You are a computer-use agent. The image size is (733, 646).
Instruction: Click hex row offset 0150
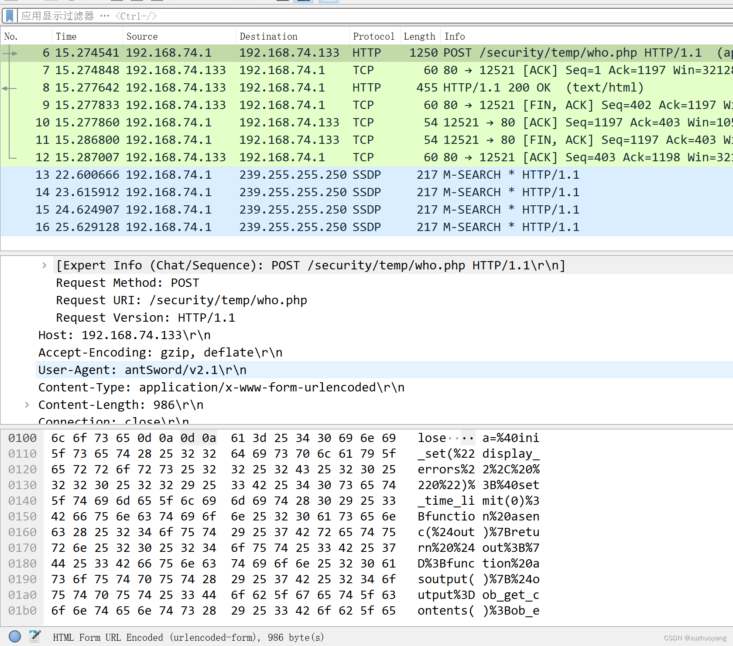click(22, 516)
